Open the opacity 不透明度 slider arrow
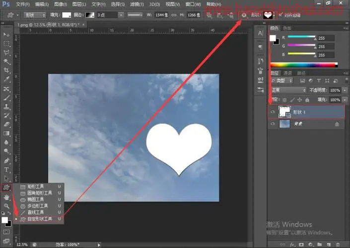This screenshot has width=350, height=248. tap(345, 90)
